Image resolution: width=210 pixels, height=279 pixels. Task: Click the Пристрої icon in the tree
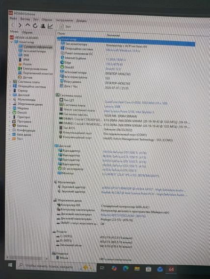(x=14, y=117)
